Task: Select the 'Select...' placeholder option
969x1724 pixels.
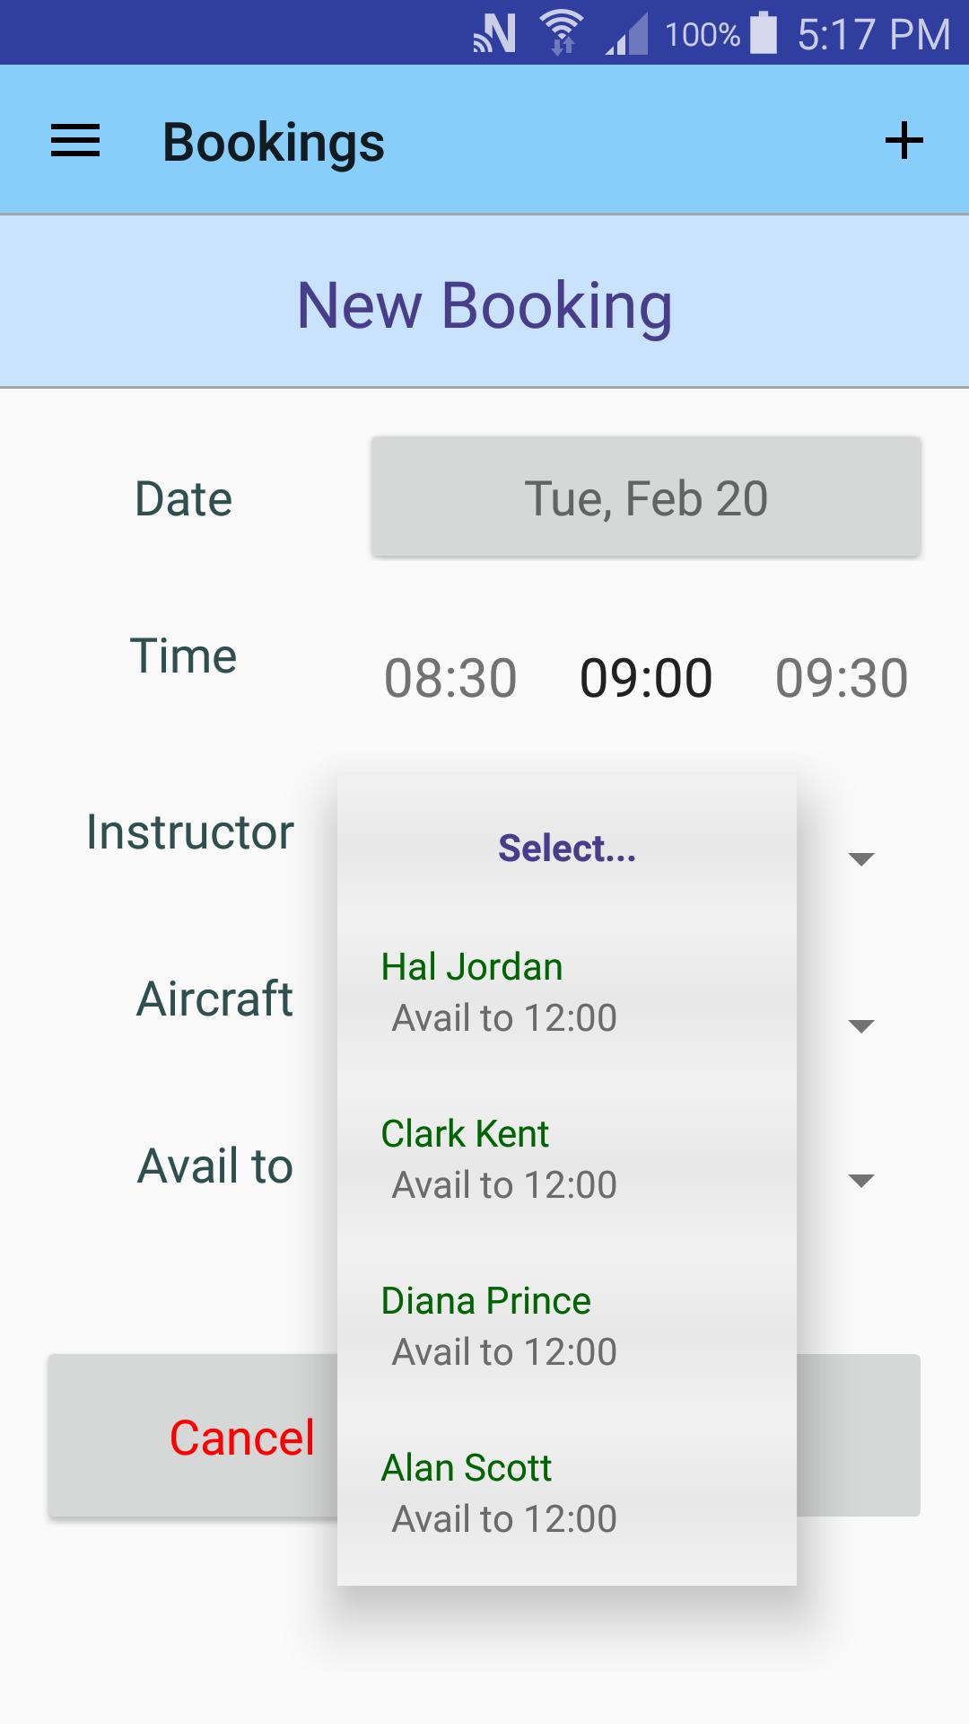Action: pos(567,848)
